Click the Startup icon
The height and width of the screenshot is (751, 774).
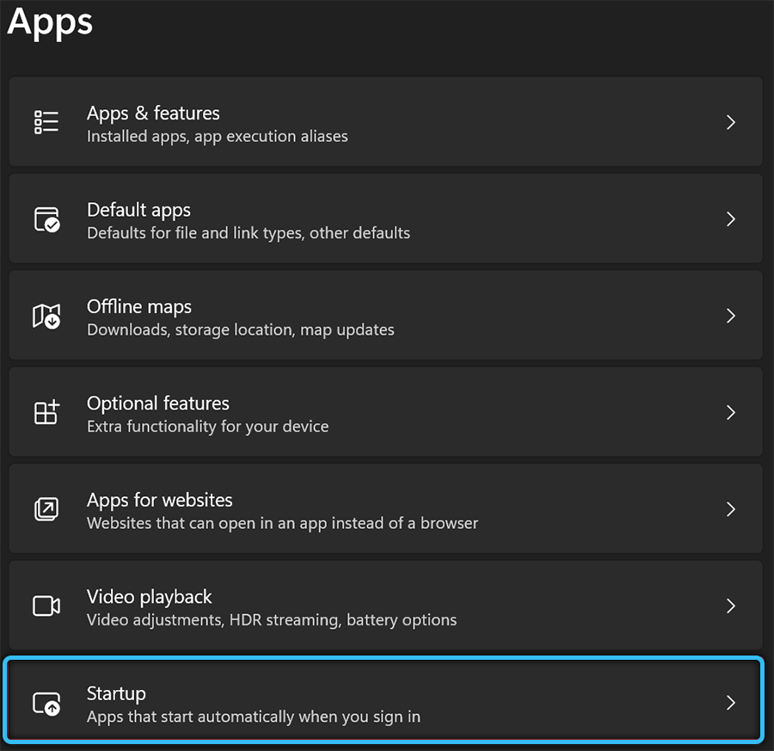[46, 703]
